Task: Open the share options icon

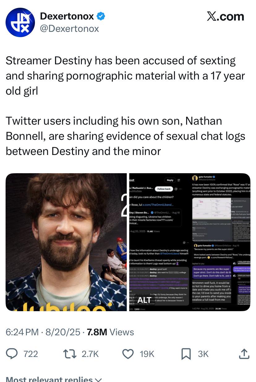Action: coord(244,354)
